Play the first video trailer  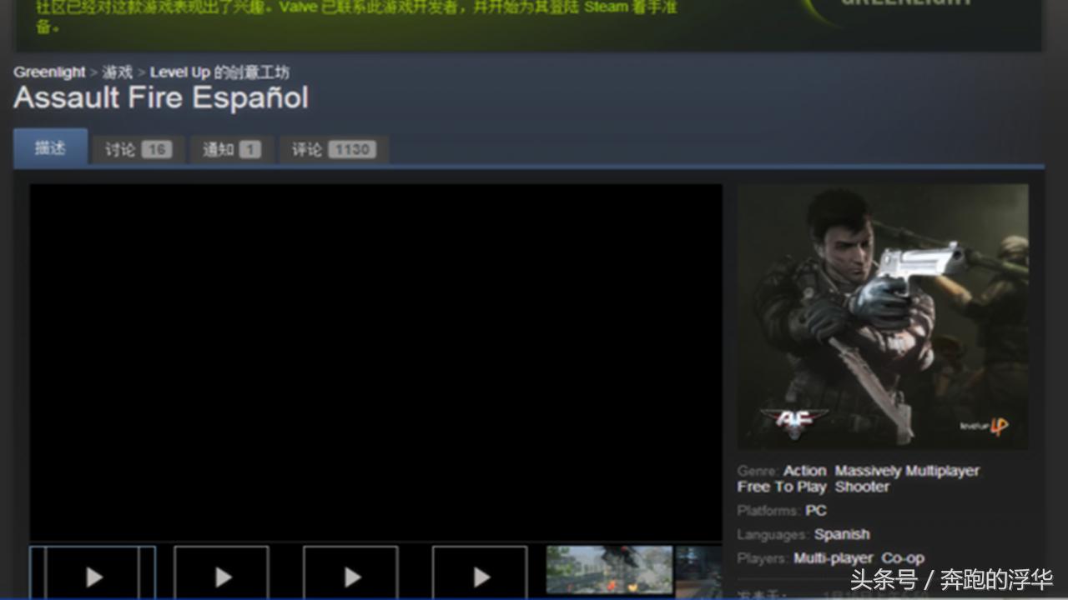click(x=92, y=575)
